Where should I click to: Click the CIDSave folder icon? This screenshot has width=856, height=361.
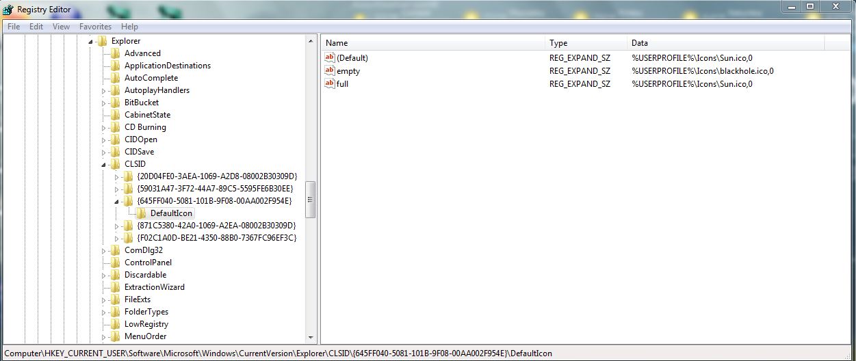116,152
